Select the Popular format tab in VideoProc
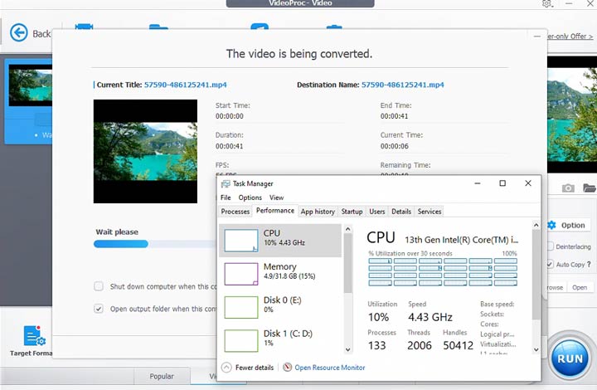 (162, 376)
